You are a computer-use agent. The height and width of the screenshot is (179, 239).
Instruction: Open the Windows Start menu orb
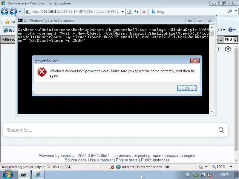(8, 175)
